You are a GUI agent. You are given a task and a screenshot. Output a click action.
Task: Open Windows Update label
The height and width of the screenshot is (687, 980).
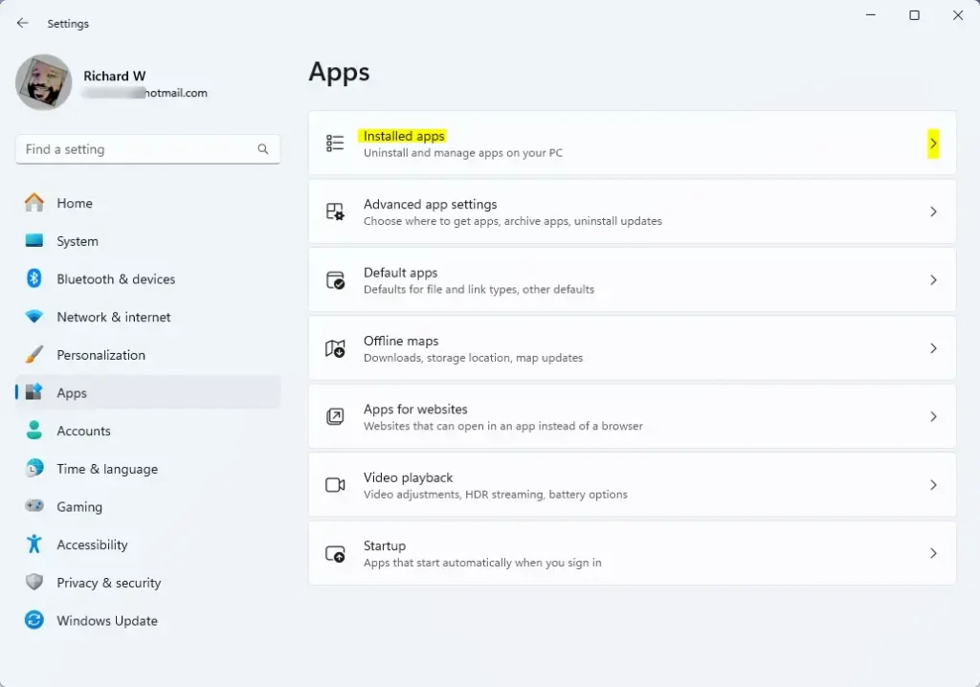(107, 621)
